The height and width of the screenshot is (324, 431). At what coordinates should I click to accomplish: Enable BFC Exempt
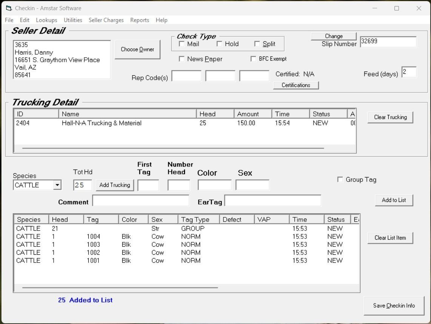click(253, 59)
